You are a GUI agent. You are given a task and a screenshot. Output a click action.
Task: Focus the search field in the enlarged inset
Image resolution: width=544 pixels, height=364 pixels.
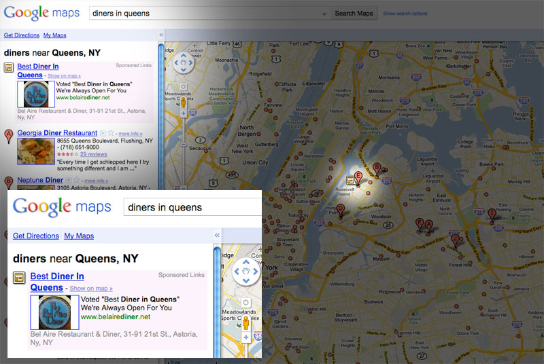click(x=192, y=207)
